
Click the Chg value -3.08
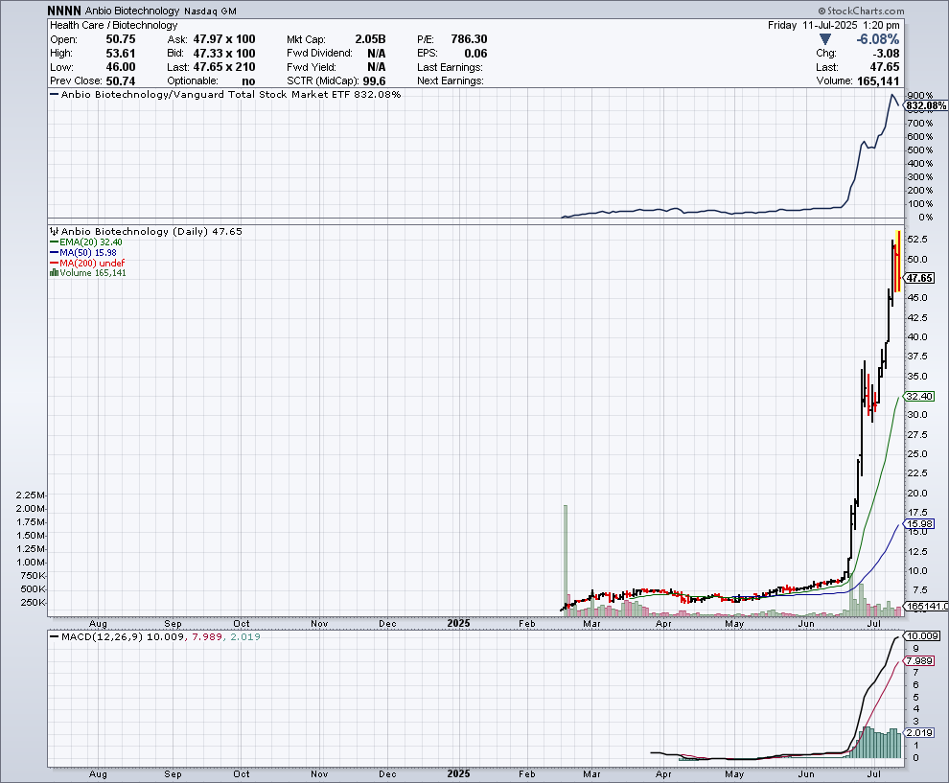[886, 54]
